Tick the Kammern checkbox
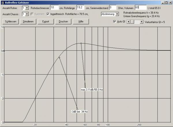The height and width of the screenshot is (127, 173). [32, 14]
